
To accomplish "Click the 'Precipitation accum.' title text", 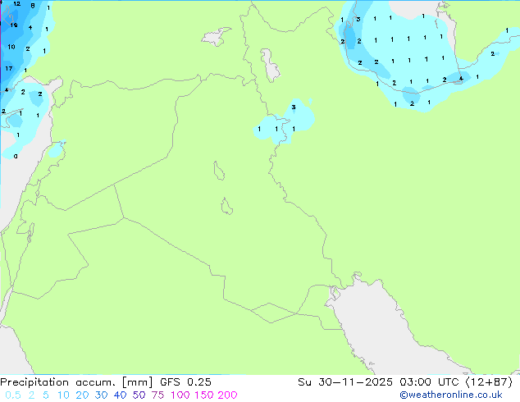I will (58, 382).
